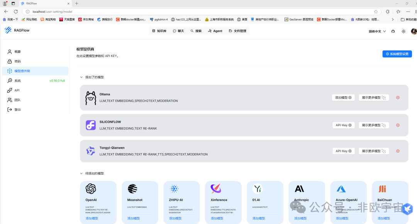Open the 知识库 knowledge base tab
Screen dimensions: 417x224
click(159, 31)
